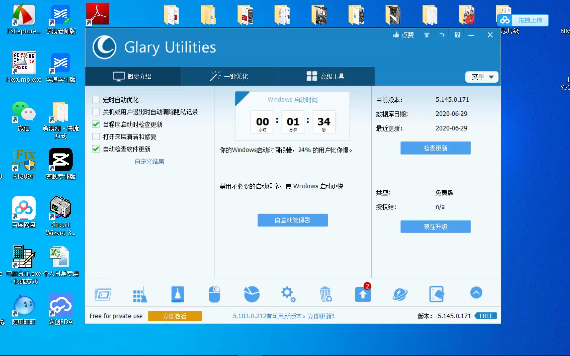
Task: Uncheck automatic software update checking
Action: [x=96, y=149]
